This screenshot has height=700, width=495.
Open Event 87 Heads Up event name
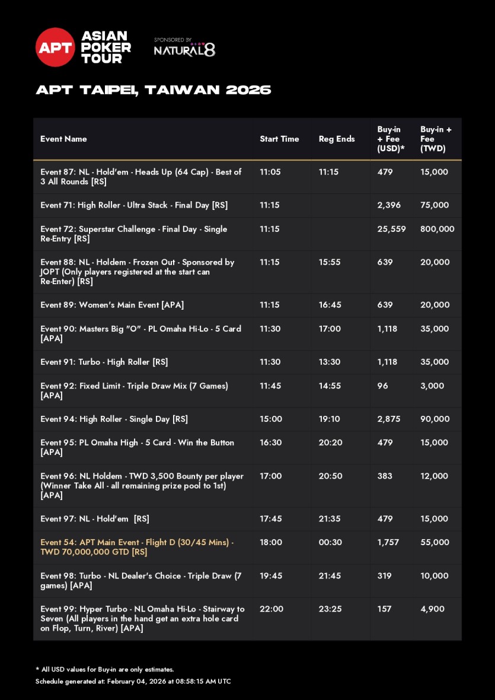[141, 177]
